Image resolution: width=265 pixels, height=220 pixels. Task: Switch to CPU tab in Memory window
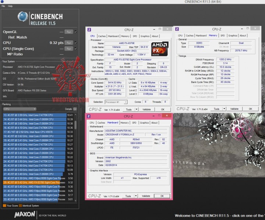pyautogui.click(x=180, y=36)
